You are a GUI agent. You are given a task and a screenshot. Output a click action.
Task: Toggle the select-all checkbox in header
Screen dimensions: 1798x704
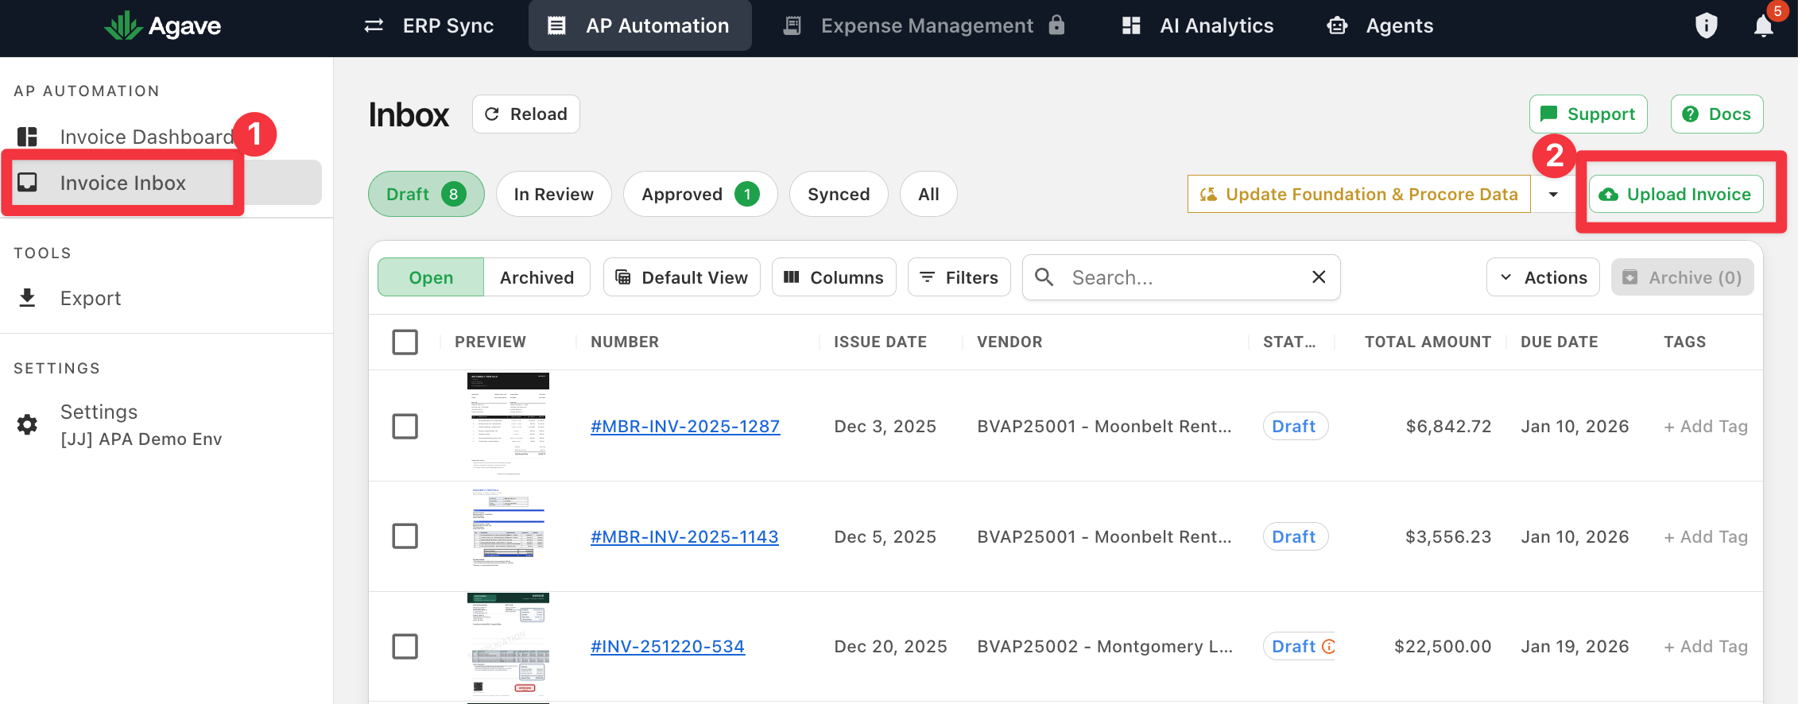pos(405,342)
